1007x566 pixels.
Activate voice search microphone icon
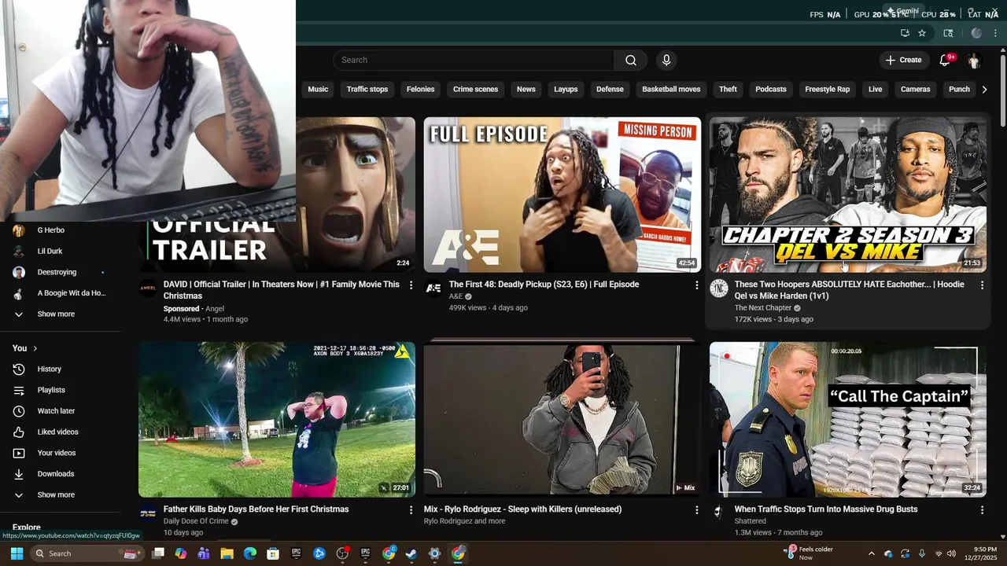pyautogui.click(x=666, y=60)
